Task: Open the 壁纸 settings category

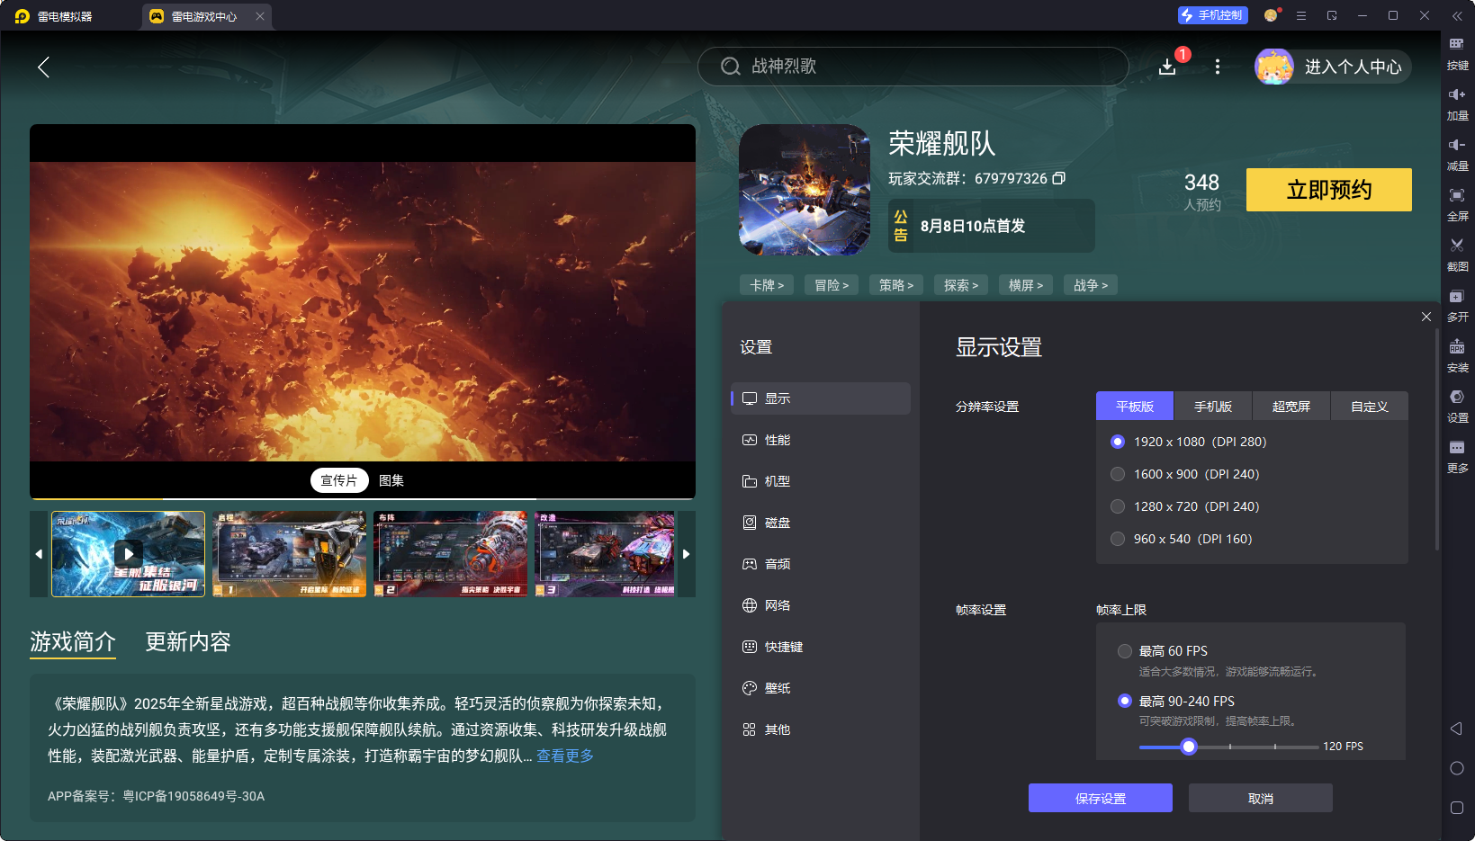Action: [821, 688]
